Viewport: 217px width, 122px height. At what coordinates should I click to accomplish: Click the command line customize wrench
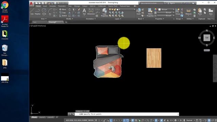pyautogui.click(x=73, y=114)
